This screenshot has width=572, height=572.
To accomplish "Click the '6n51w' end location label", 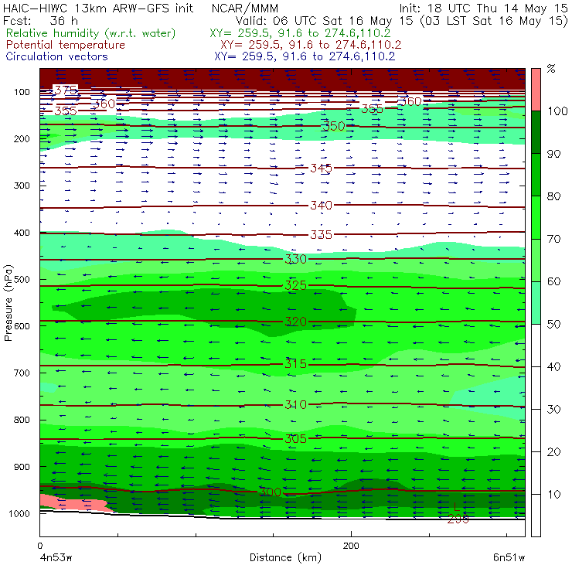I will coord(509,557).
